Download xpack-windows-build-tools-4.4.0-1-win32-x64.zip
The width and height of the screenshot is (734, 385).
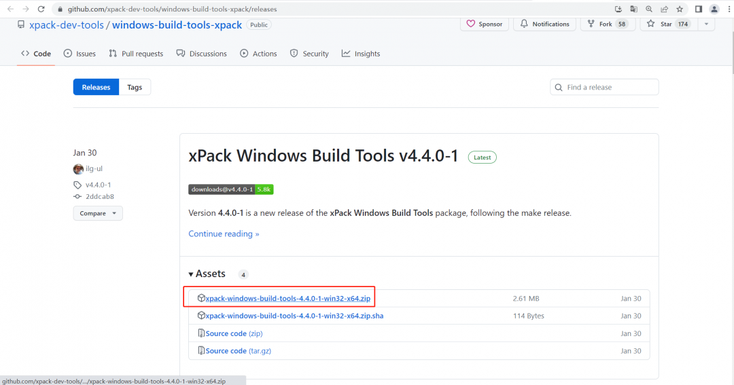click(288, 299)
